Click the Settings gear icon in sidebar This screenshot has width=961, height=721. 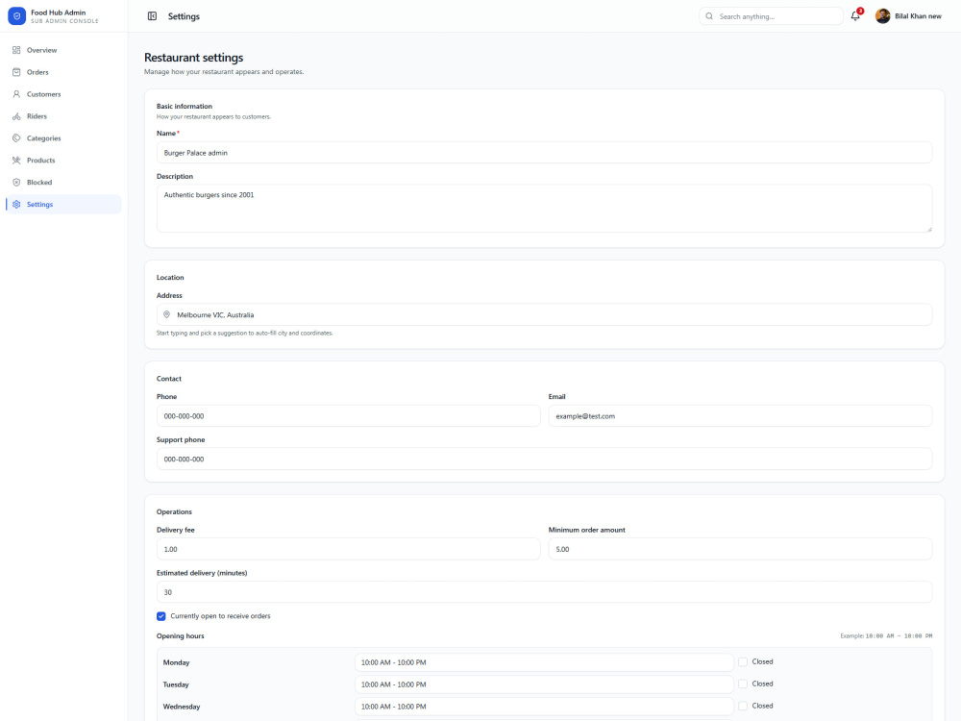click(x=16, y=204)
